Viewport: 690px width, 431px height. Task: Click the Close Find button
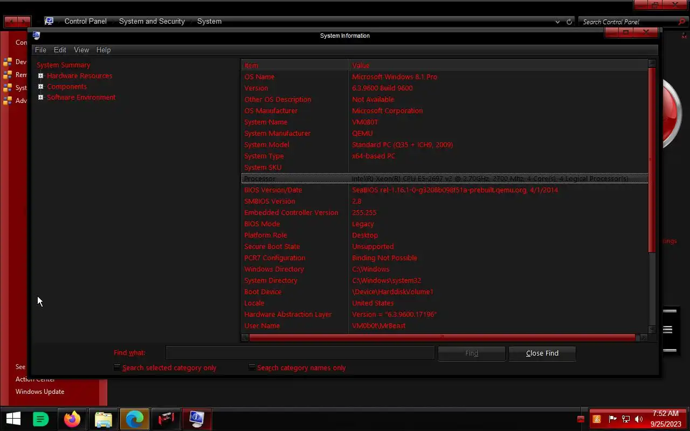point(542,353)
